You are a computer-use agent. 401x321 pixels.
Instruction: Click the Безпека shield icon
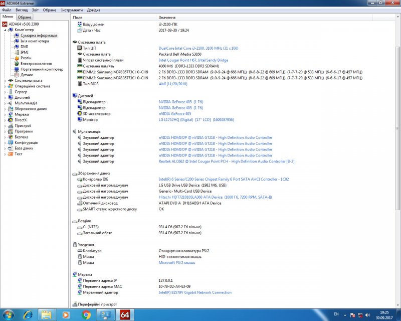pos(11,137)
